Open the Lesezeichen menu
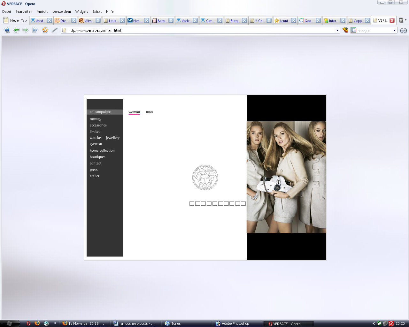Viewport: 409px width, 327px height. pyautogui.click(x=61, y=11)
